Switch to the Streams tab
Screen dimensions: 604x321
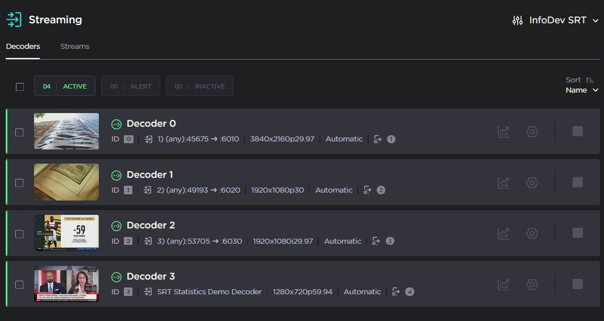pyautogui.click(x=74, y=47)
